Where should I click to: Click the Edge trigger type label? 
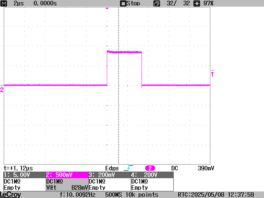pos(112,168)
